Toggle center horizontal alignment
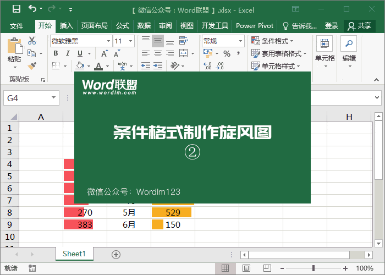 [x=158, y=53]
